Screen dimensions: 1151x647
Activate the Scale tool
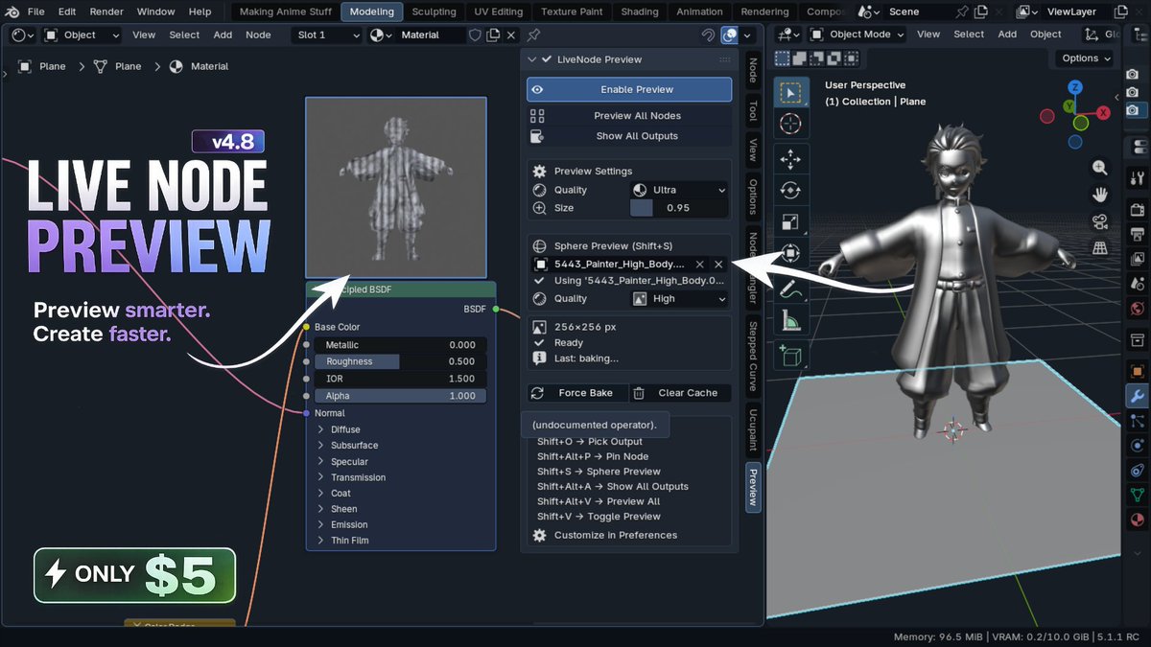coord(790,222)
